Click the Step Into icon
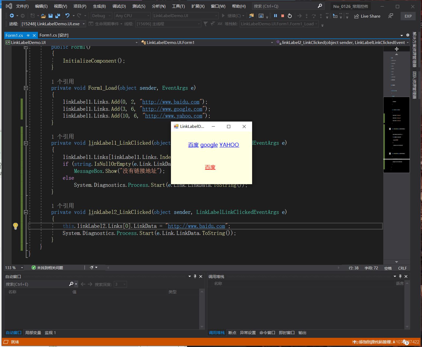 pos(306,16)
